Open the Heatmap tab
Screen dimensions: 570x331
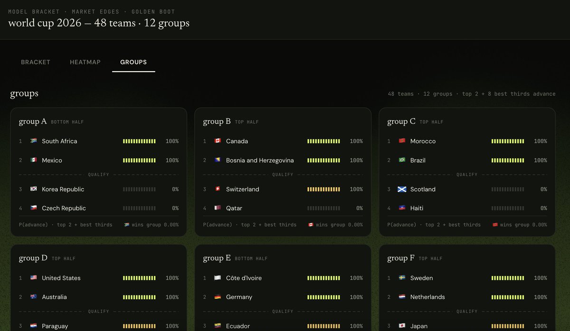85,62
